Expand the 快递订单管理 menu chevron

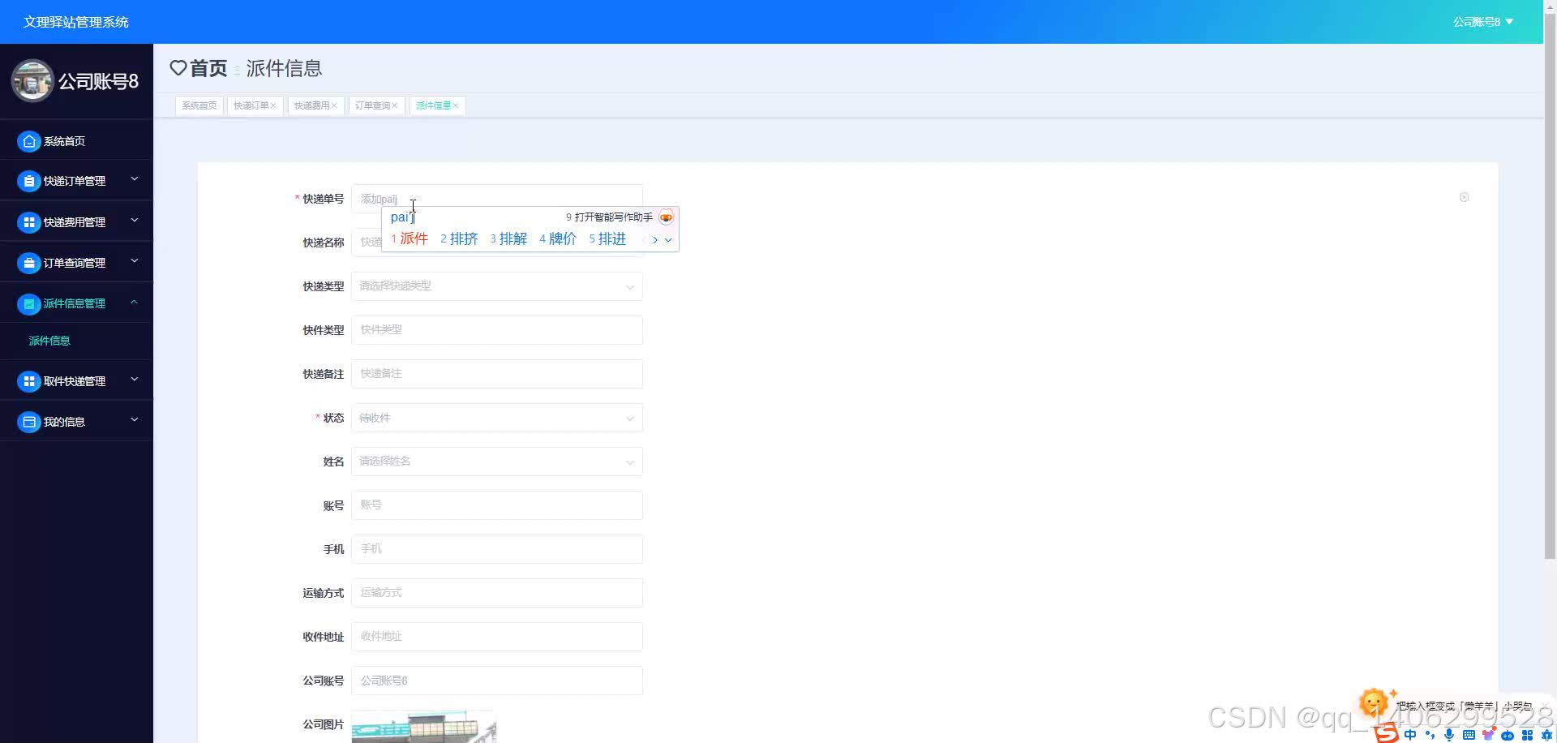click(135, 179)
